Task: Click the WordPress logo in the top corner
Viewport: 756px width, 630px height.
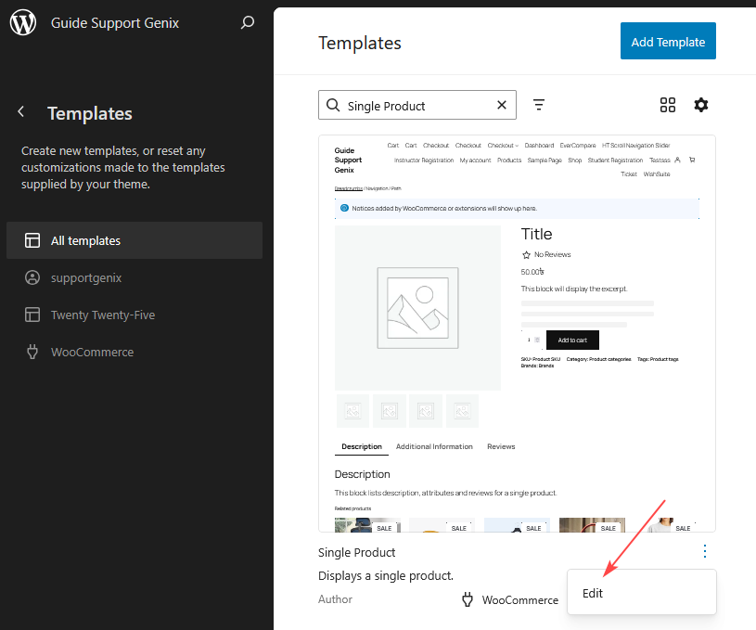Action: pyautogui.click(x=22, y=22)
